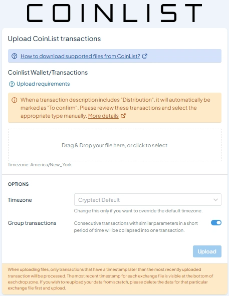This screenshot has width=229, height=296.
Task: Click external-link icon beside CoinList help link
Action: [145, 56]
